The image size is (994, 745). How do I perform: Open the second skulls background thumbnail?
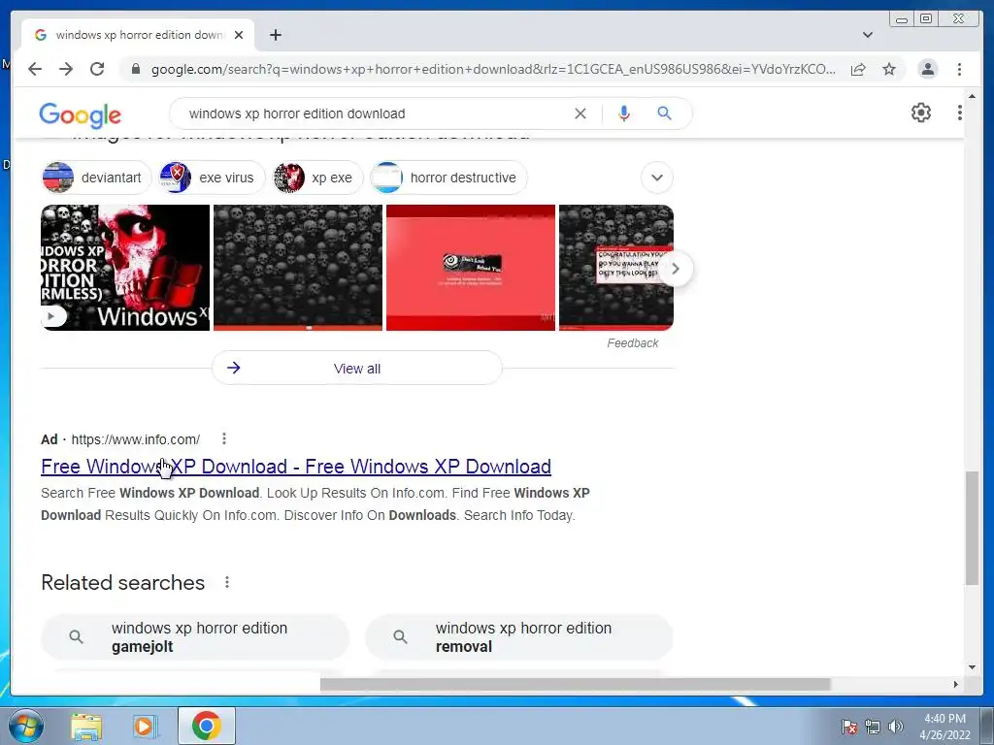click(x=298, y=268)
